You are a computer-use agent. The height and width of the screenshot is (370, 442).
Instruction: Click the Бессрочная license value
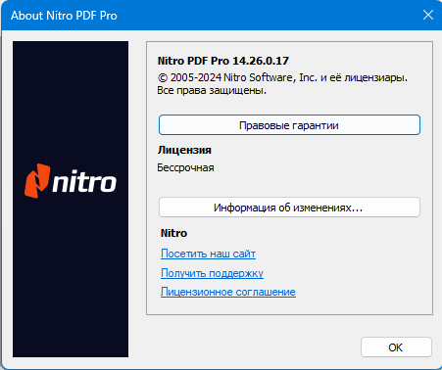point(185,167)
